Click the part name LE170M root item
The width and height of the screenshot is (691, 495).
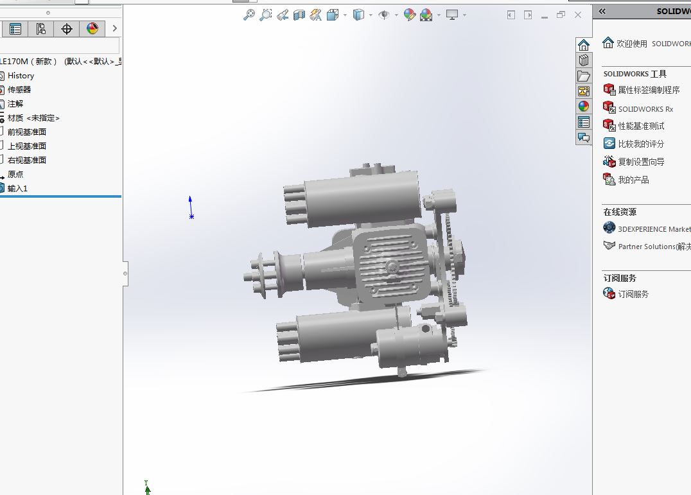click(61, 62)
